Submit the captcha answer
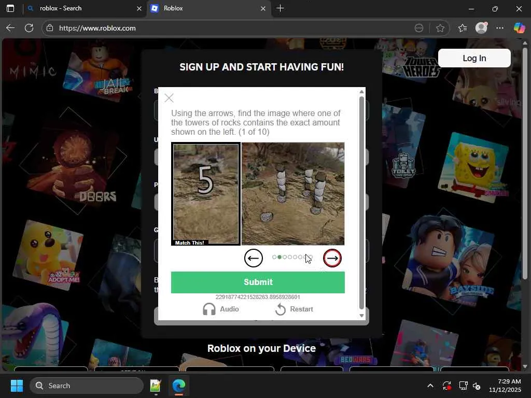Screen dimensions: 531x398 click(258, 282)
